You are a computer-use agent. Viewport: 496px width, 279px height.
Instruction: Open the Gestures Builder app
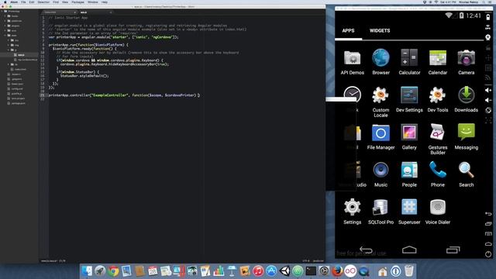pos(438,139)
